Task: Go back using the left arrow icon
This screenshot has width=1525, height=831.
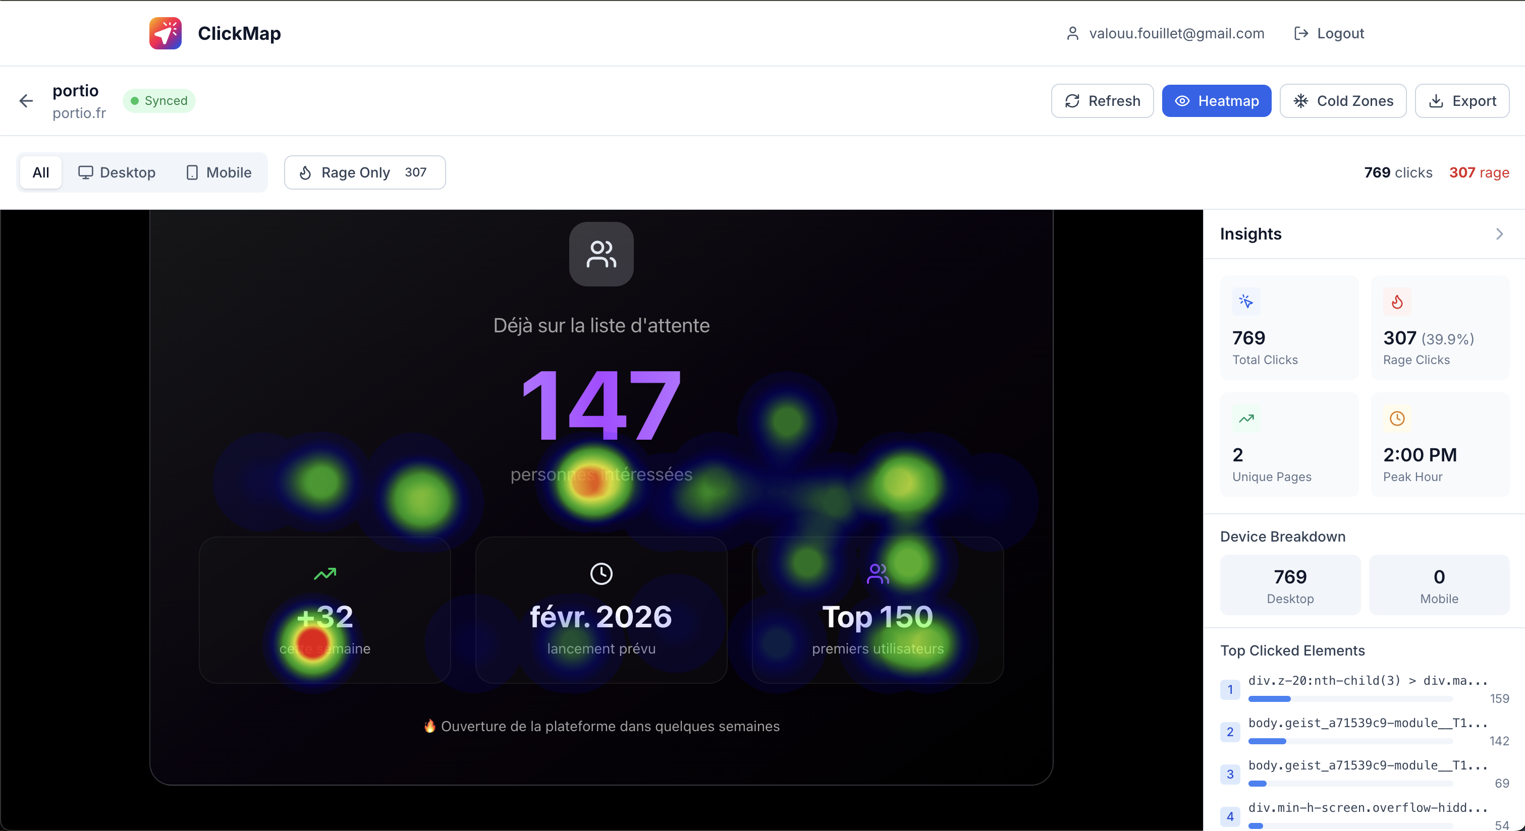Action: click(26, 101)
